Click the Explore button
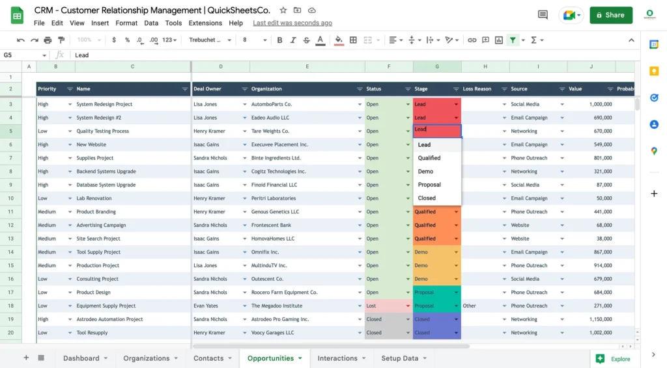The width and height of the screenshot is (667, 368). (613, 359)
